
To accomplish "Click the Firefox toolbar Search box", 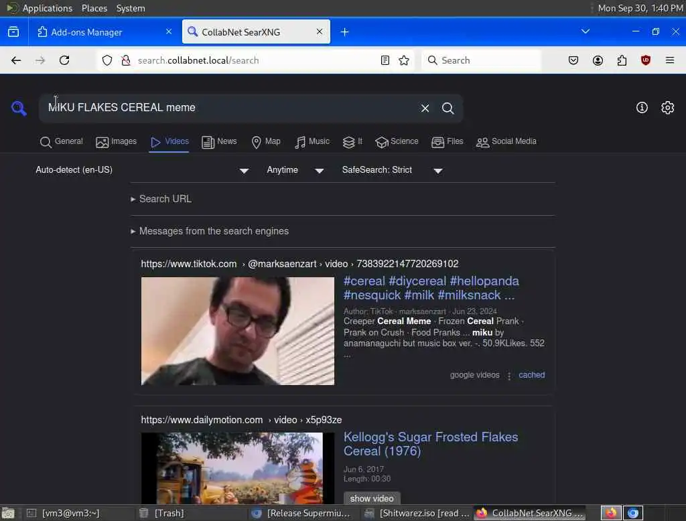I will click(481, 60).
